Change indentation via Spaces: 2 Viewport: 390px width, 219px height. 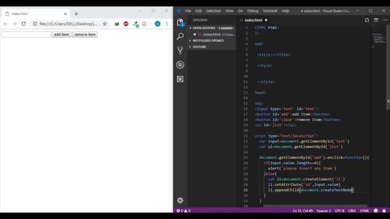(x=324, y=210)
